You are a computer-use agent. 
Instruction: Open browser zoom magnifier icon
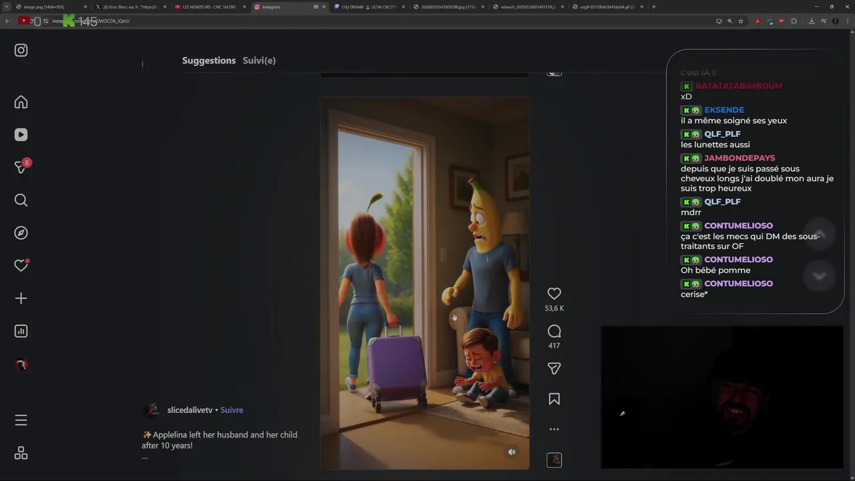[x=729, y=21]
